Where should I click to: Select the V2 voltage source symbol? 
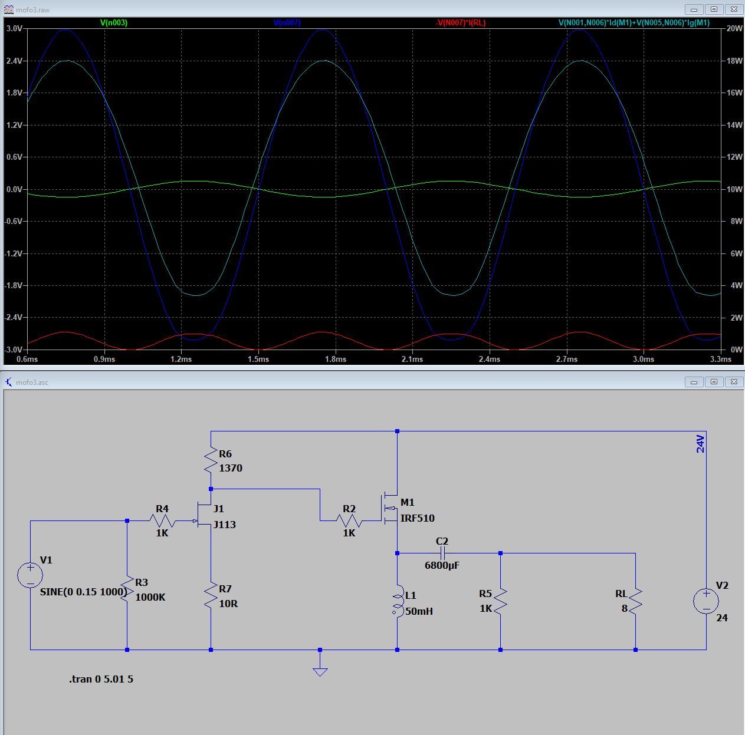point(706,601)
